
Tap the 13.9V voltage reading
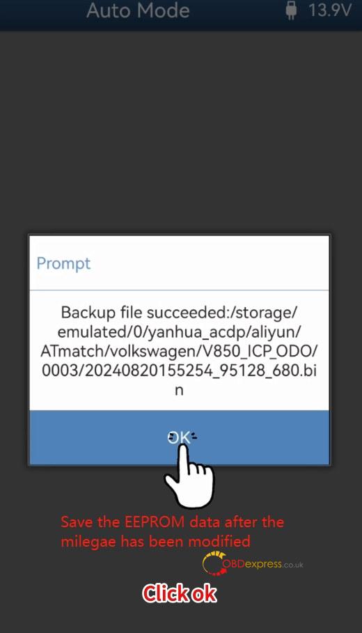point(330,10)
